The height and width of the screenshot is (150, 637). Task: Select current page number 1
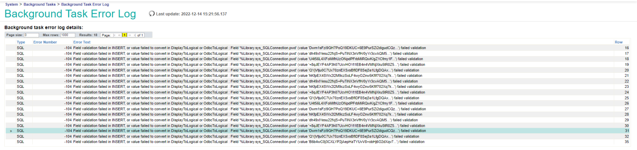pyautogui.click(x=124, y=35)
